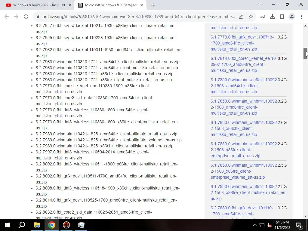Image resolution: width=308 pixels, height=231 pixels.
Task: Open the media controls icon
Action: pos(263,17)
